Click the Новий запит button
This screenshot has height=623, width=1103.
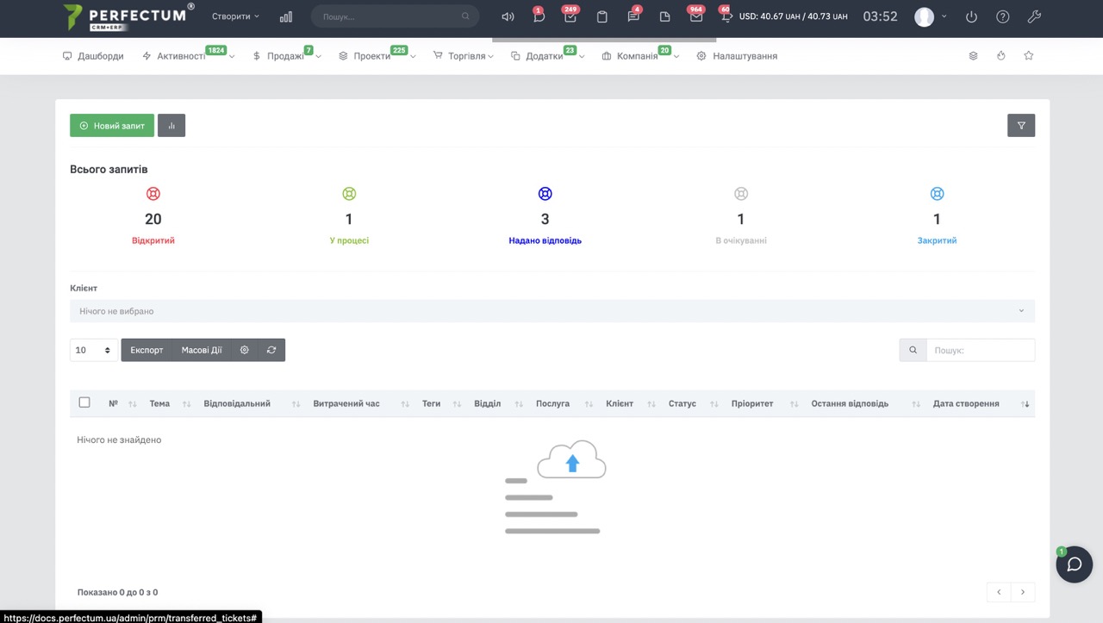coord(112,126)
